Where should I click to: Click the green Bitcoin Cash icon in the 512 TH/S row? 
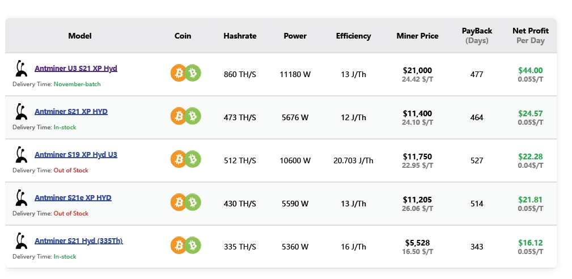pyautogui.click(x=193, y=159)
